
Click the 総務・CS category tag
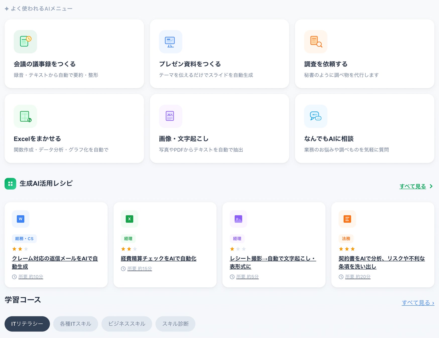point(24,239)
